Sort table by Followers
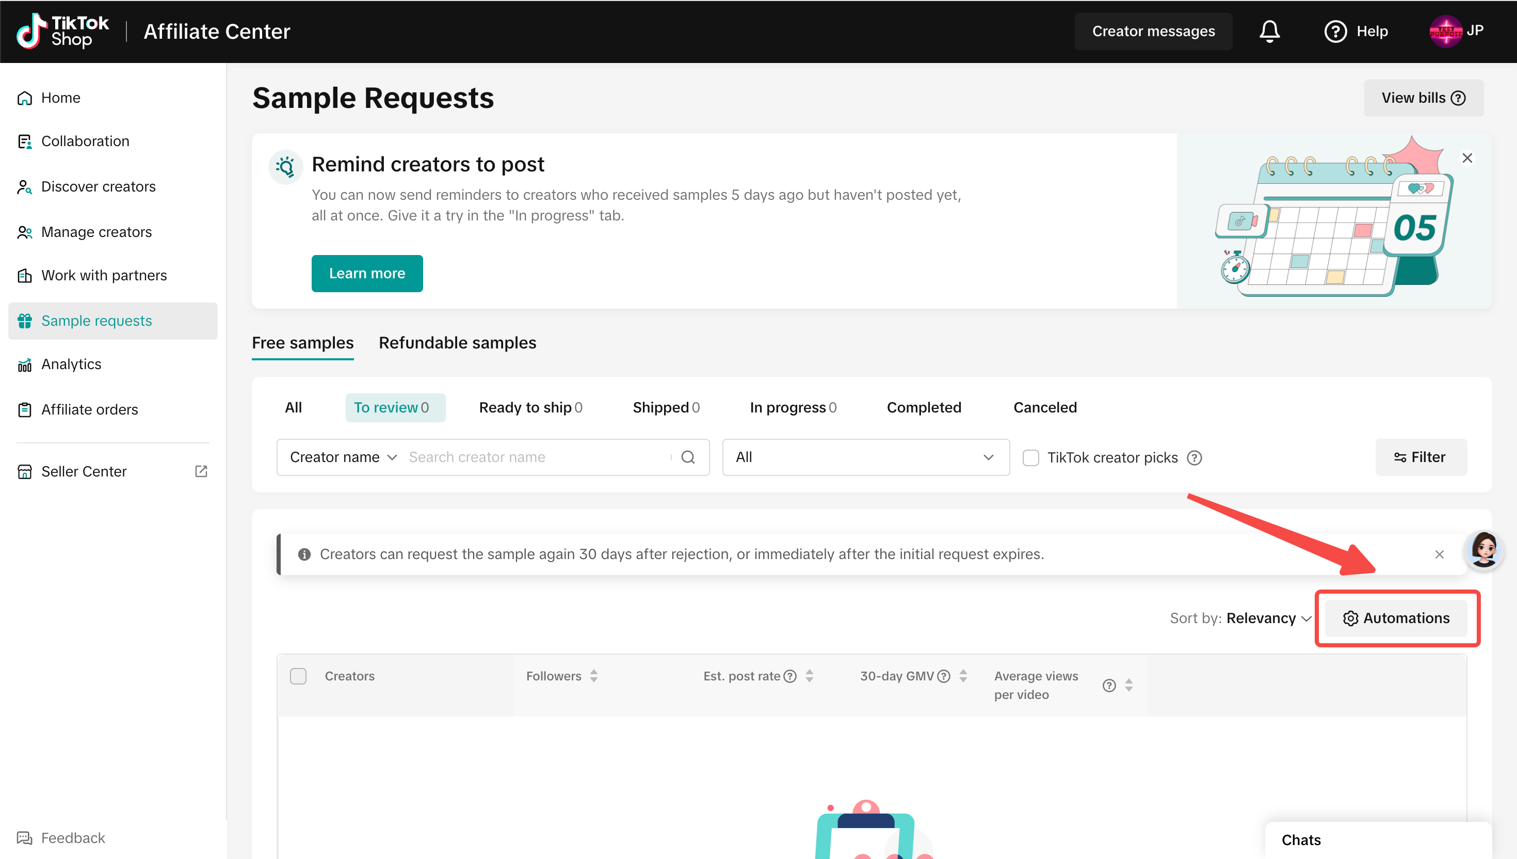 click(x=594, y=676)
